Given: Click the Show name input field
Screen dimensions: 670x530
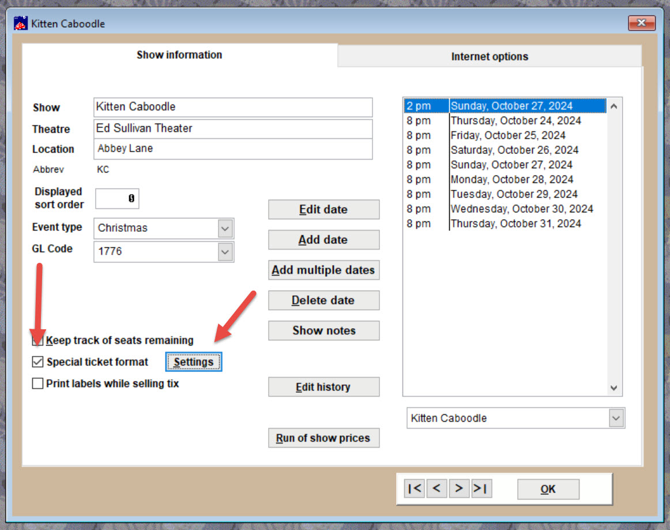Looking at the screenshot, I should 233,107.
